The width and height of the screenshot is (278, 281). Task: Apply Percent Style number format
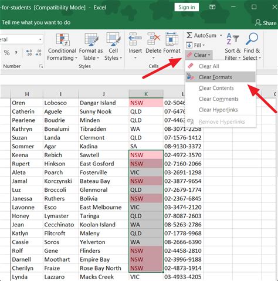[x=7, y=53]
